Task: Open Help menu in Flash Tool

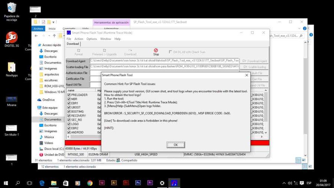Action: click(117, 39)
